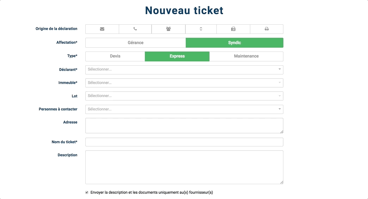Set Affectation to Syndic
Image resolution: width=368 pixels, height=199 pixels.
coord(234,43)
